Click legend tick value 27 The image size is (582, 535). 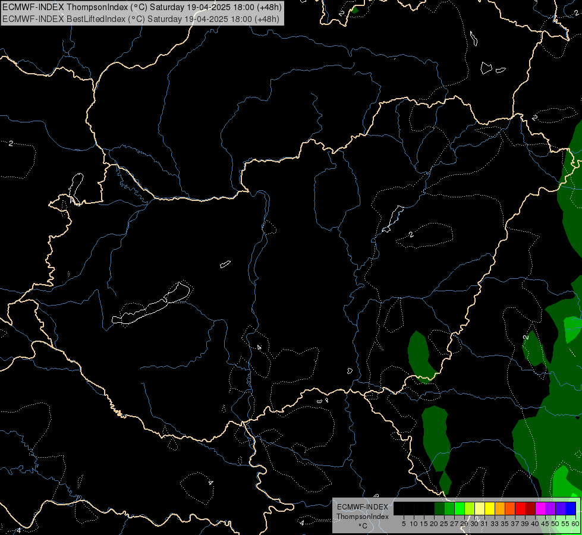coord(454,524)
